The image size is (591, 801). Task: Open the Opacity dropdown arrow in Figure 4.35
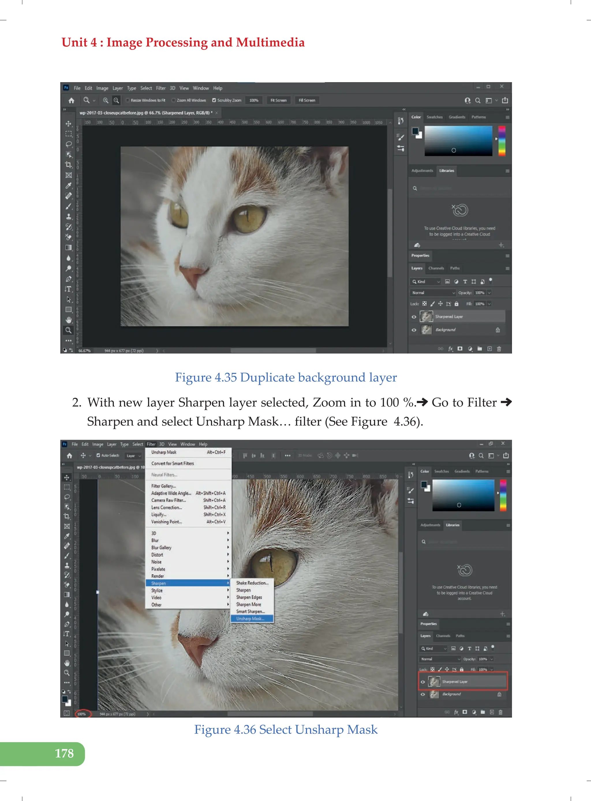(489, 293)
